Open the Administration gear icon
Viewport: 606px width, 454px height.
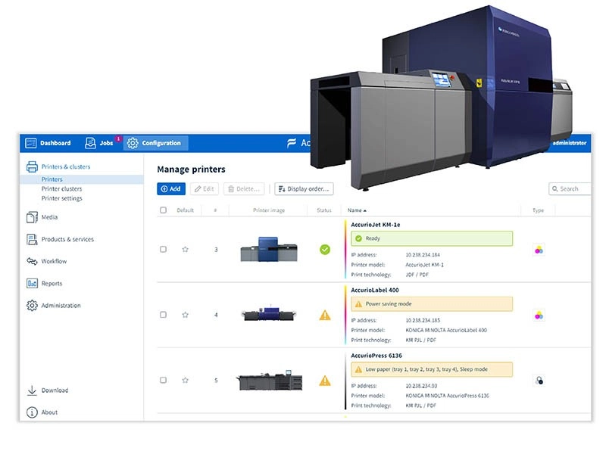tap(32, 306)
